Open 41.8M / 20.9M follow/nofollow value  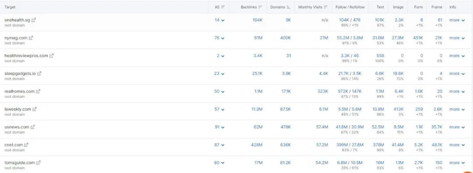pos(349,127)
